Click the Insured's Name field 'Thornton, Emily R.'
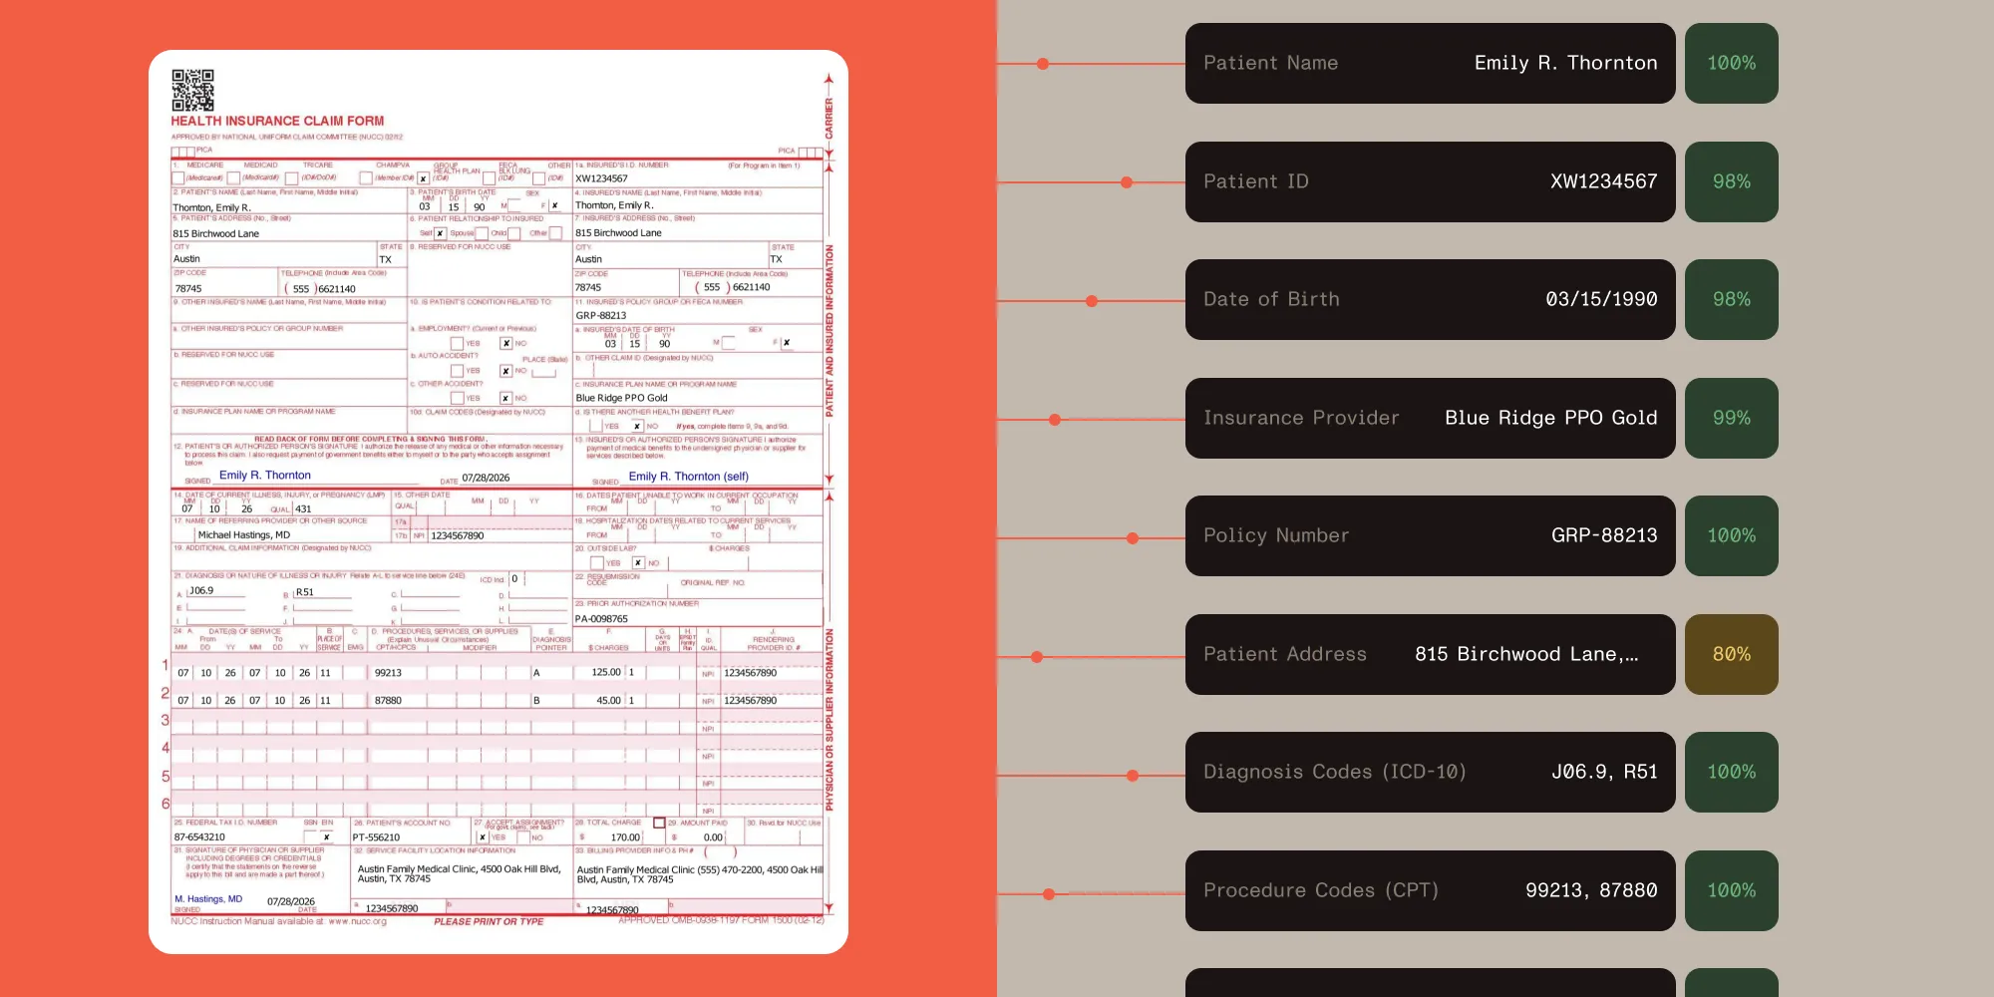 (614, 205)
